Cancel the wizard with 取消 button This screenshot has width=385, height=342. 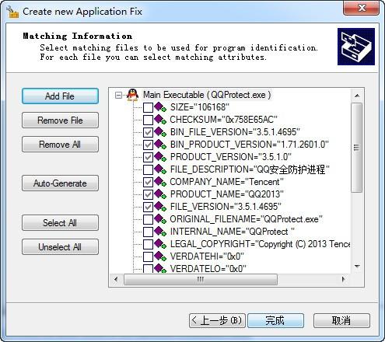click(x=341, y=321)
